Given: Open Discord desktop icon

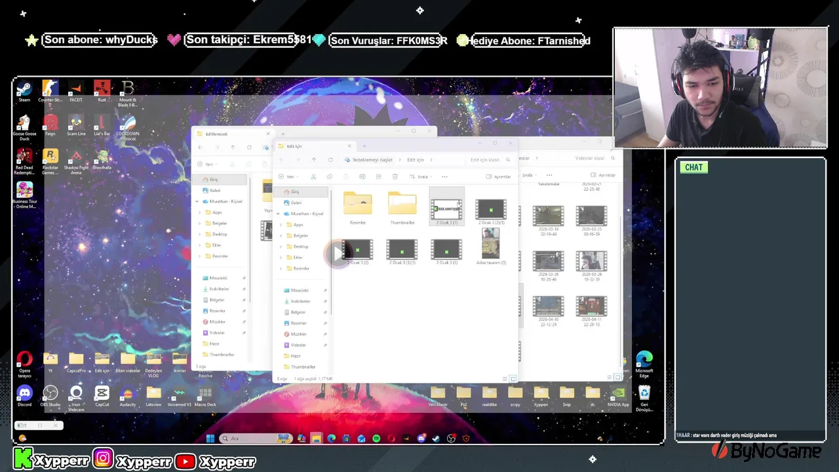Looking at the screenshot, I should click(x=24, y=396).
